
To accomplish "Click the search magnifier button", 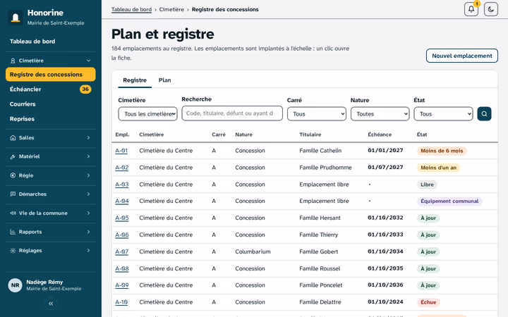I will click(x=484, y=114).
